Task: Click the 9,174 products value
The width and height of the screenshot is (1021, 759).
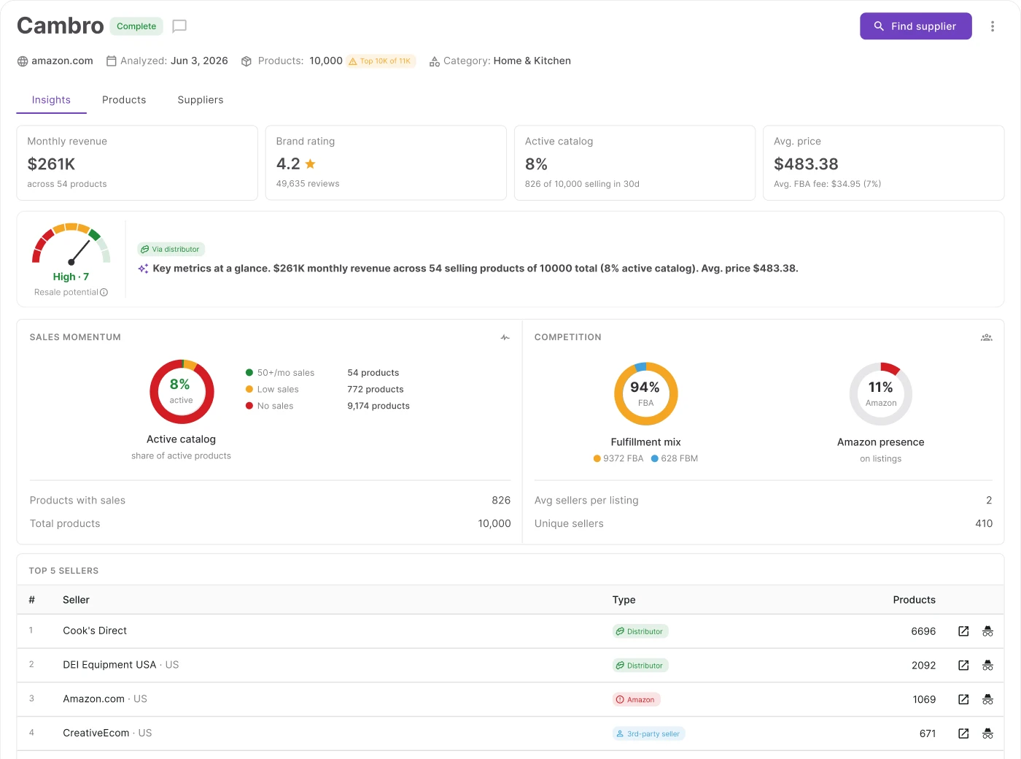Action: pyautogui.click(x=378, y=407)
